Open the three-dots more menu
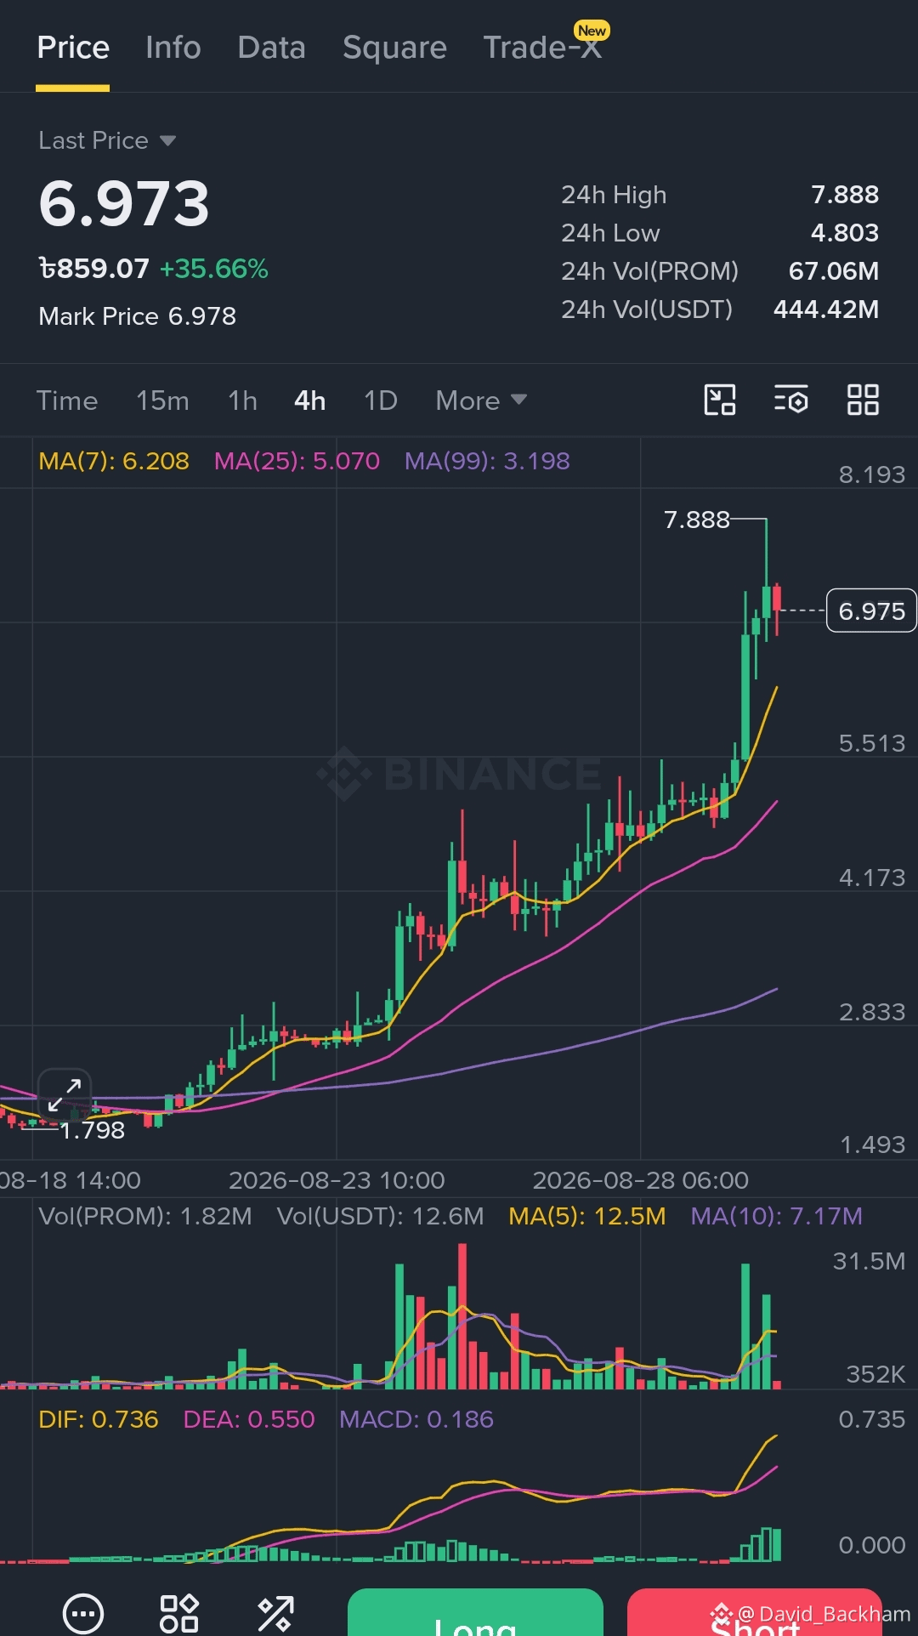Screen dimensions: 918x1636 pos(83,1612)
